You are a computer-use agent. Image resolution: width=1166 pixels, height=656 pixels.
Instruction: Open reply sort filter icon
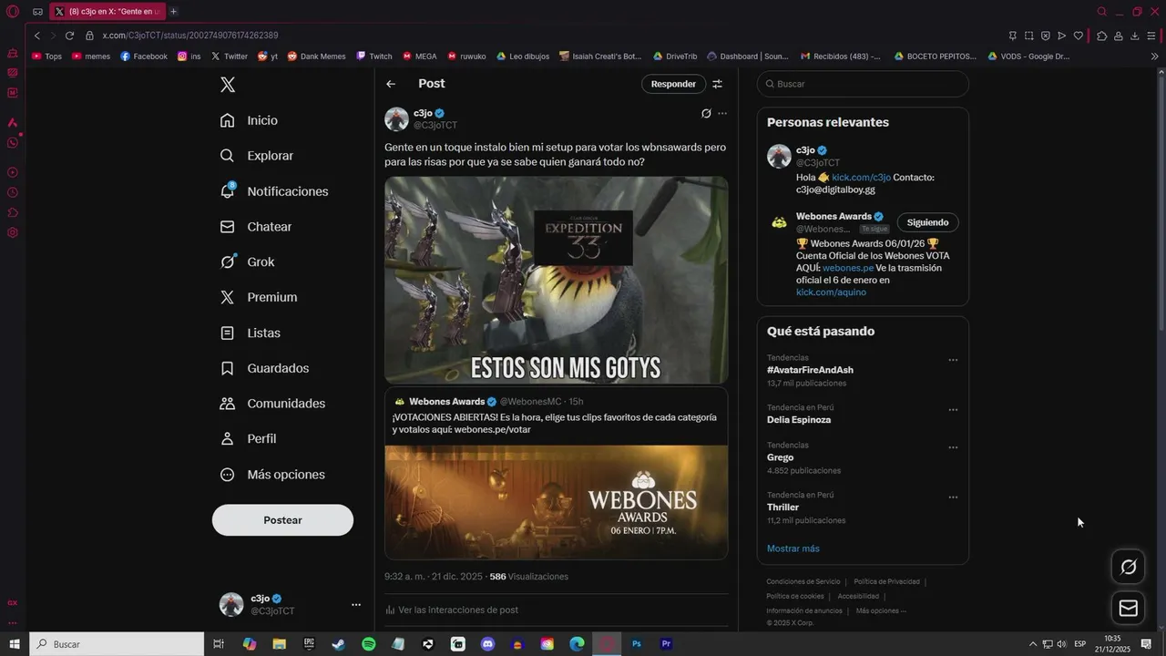pyautogui.click(x=718, y=84)
